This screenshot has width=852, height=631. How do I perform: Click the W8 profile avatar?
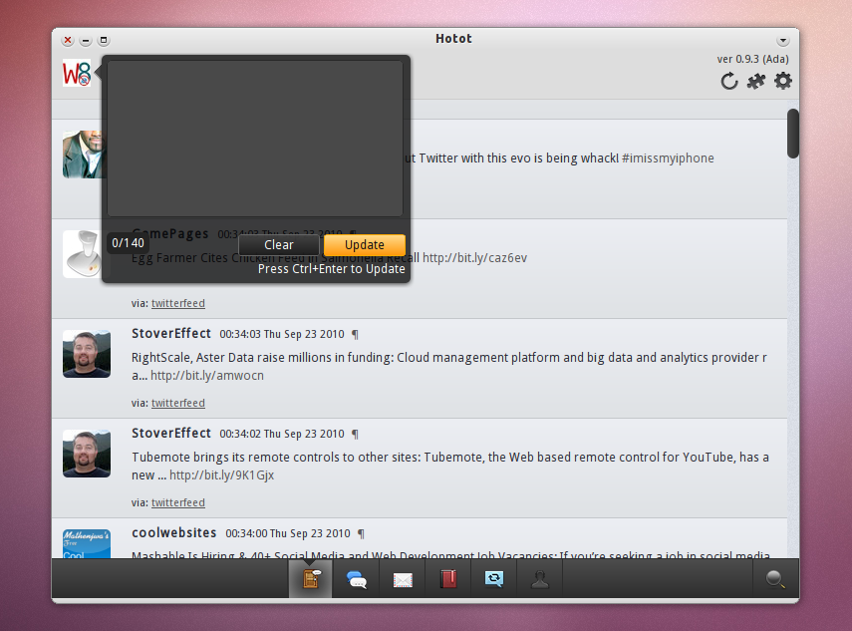pos(77,73)
